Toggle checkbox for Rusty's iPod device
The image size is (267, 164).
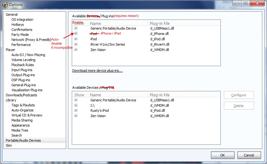coord(76,110)
